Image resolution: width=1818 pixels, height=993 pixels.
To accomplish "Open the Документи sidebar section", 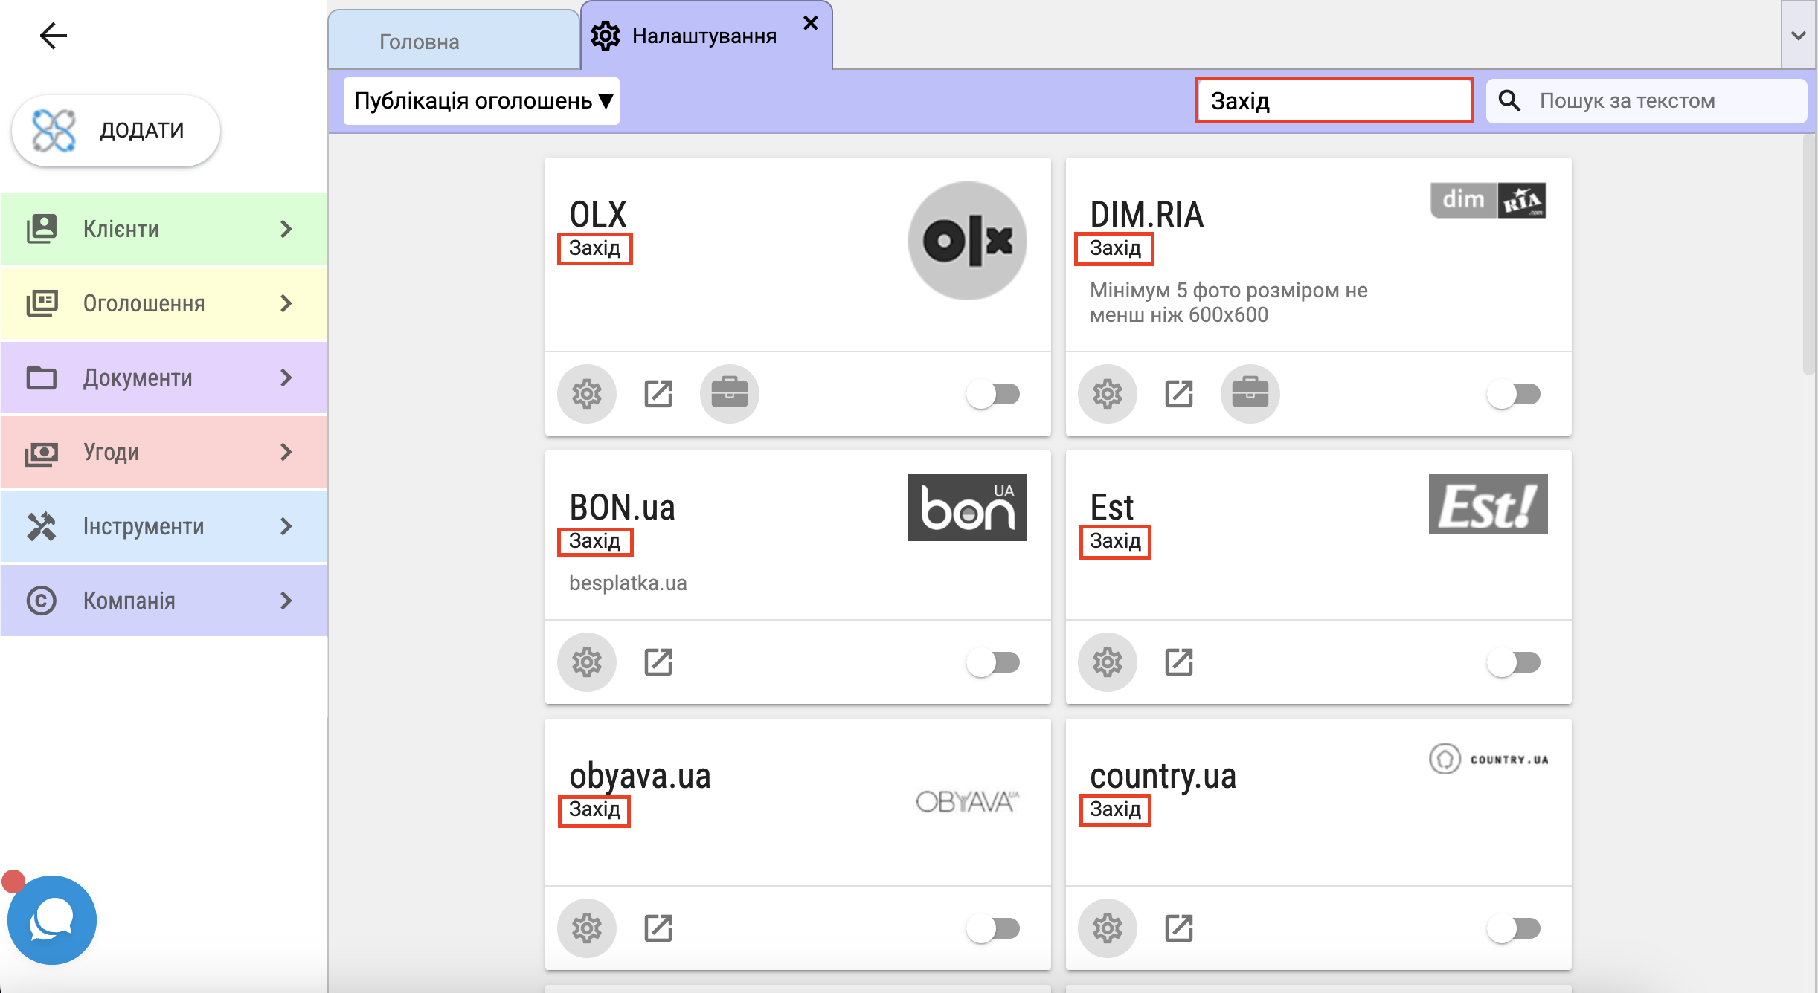I will (164, 378).
